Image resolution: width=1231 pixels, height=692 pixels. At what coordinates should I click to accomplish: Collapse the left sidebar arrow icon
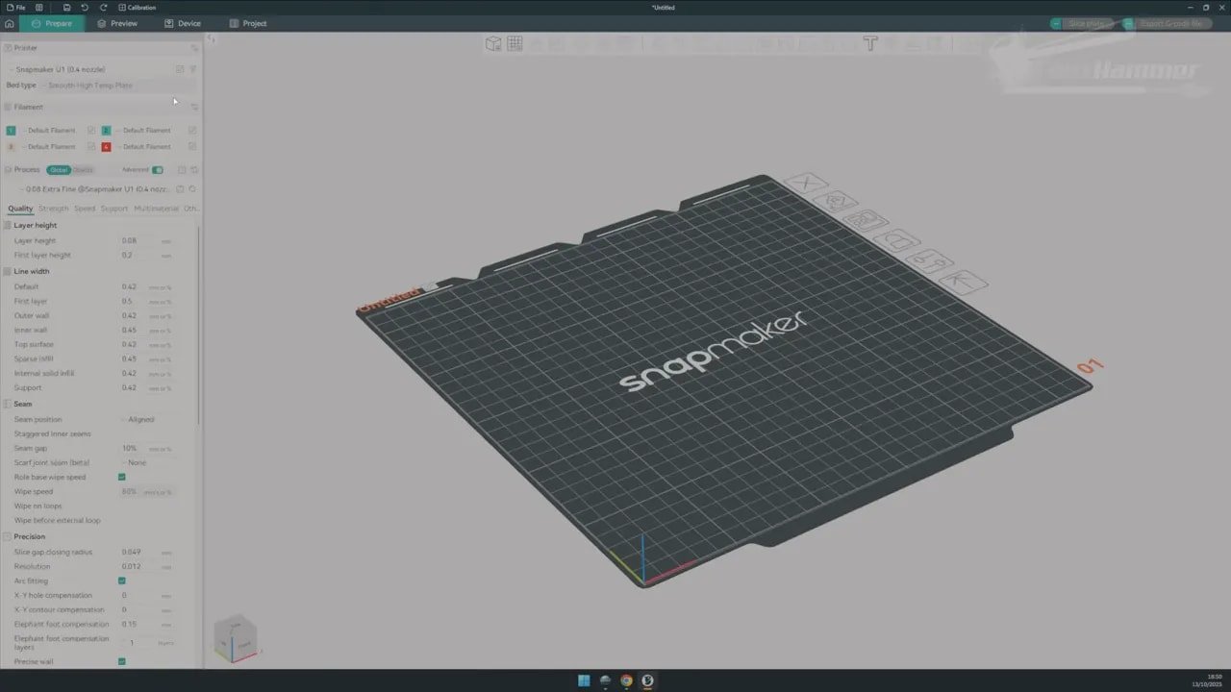(x=212, y=39)
